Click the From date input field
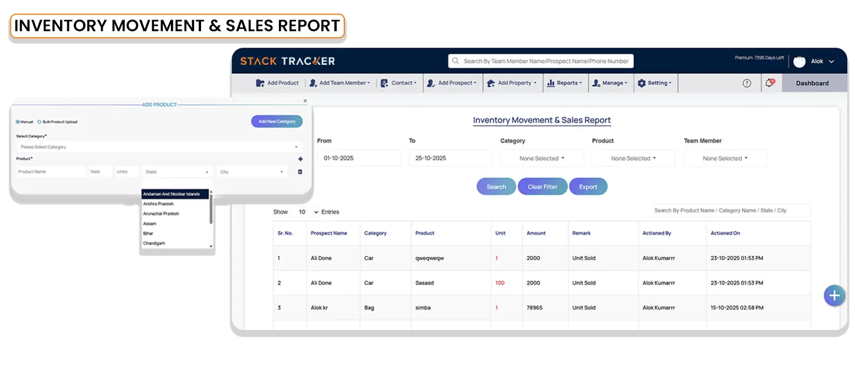This screenshot has width=855, height=383. tap(358, 159)
